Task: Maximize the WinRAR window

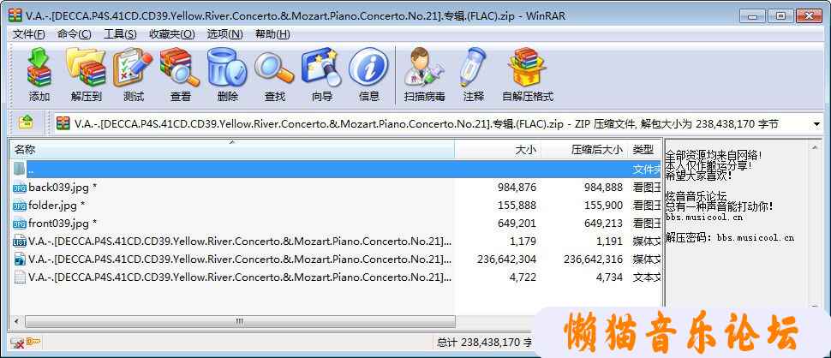Action: (780, 16)
